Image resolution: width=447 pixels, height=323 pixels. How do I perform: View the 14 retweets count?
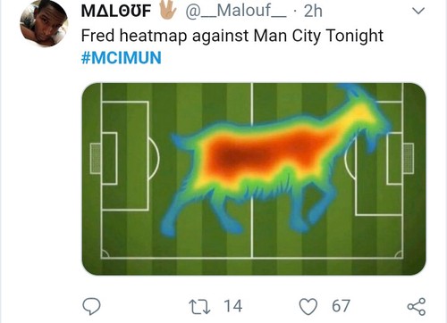(x=232, y=306)
